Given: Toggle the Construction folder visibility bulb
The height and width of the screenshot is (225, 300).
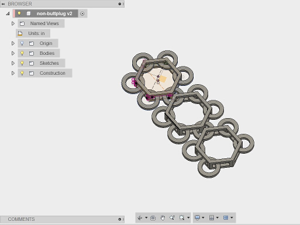Looking at the screenshot, I should tap(22, 73).
